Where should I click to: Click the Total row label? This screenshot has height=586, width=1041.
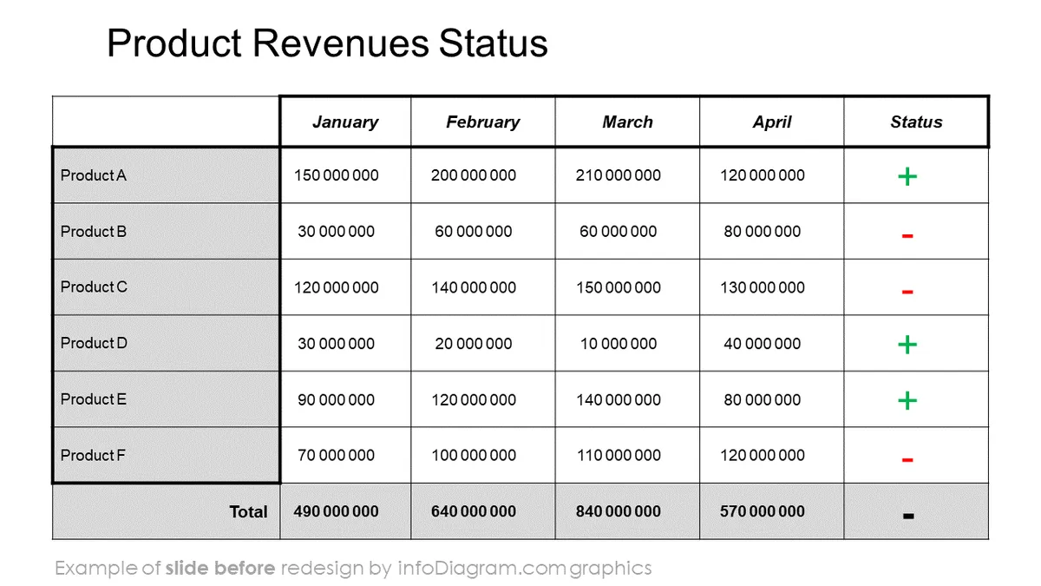coord(248,512)
